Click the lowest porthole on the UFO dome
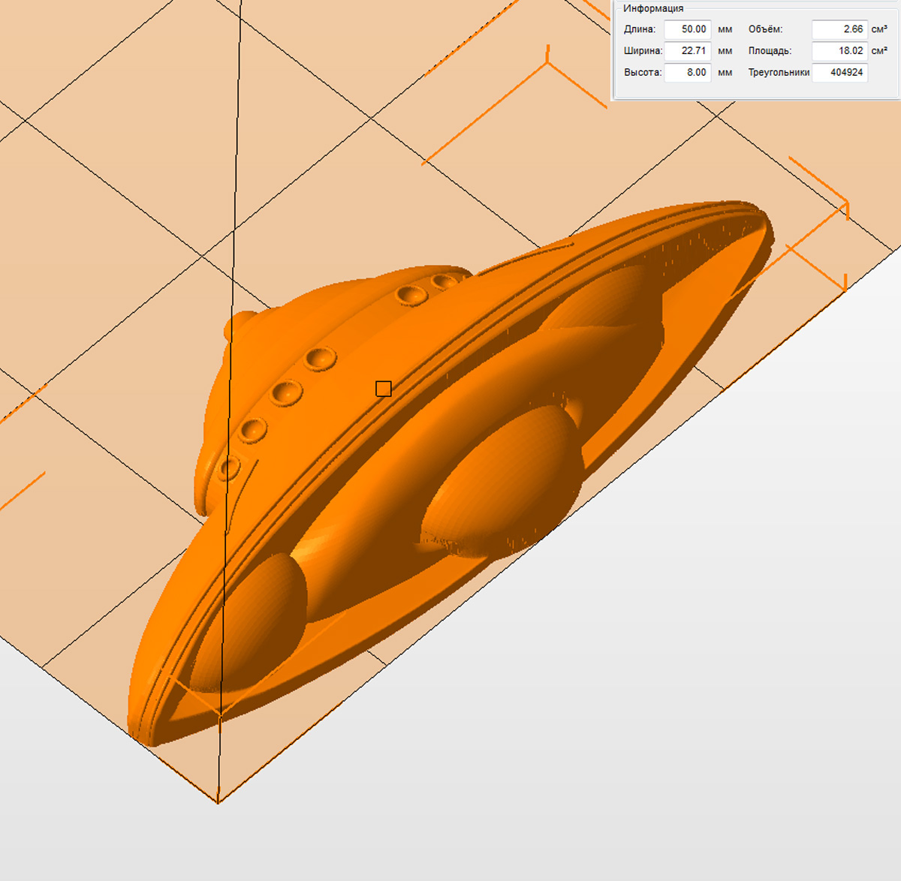This screenshot has width=901, height=881. 228,468
